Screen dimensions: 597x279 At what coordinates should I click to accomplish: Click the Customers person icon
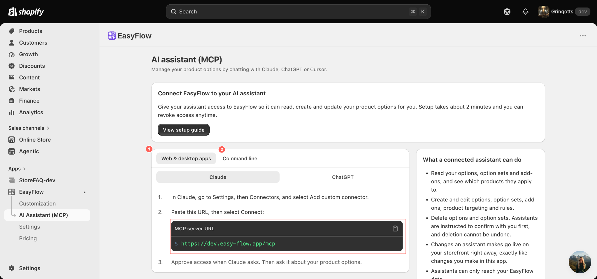click(x=12, y=43)
